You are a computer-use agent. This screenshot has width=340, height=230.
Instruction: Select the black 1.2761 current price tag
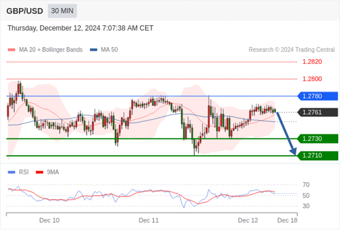317,112
